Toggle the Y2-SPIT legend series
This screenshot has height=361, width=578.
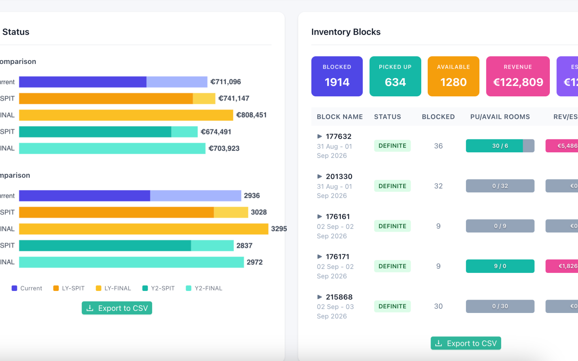159,288
